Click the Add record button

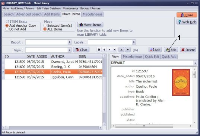pyautogui.click(x=155, y=50)
